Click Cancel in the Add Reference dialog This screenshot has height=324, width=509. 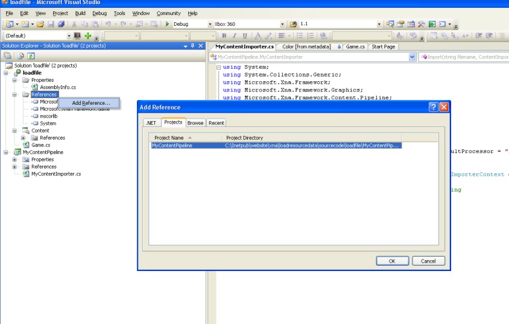point(428,261)
